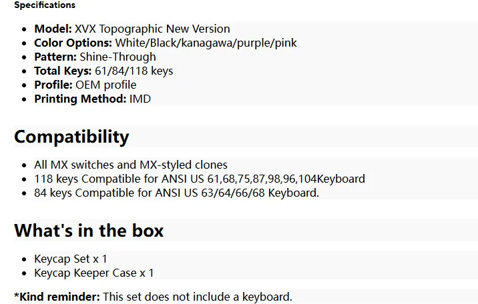Click the "61/84/118 keys" value
This screenshot has width=478, height=304.
click(x=135, y=71)
